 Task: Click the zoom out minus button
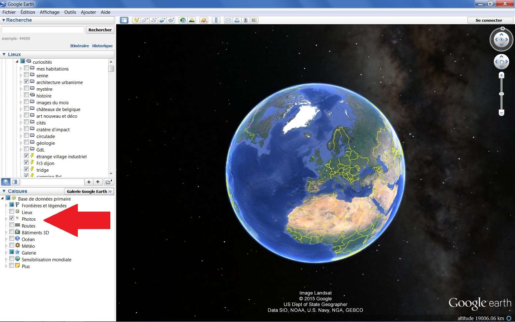click(x=502, y=113)
